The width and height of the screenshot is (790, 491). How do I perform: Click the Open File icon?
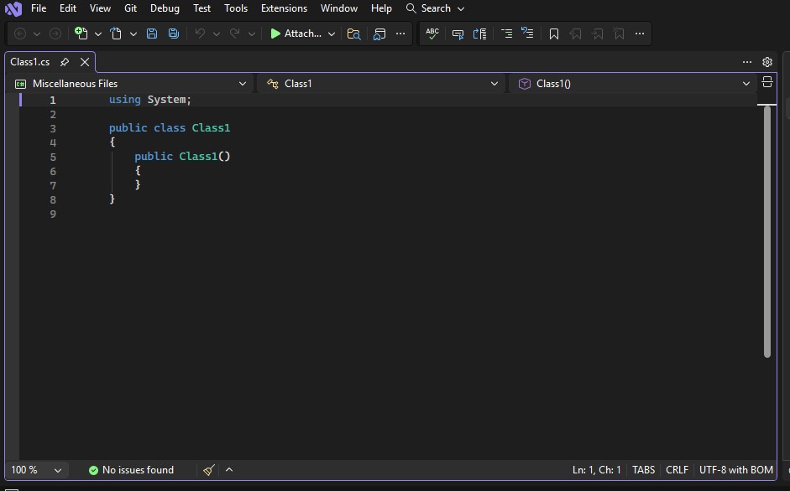point(118,34)
